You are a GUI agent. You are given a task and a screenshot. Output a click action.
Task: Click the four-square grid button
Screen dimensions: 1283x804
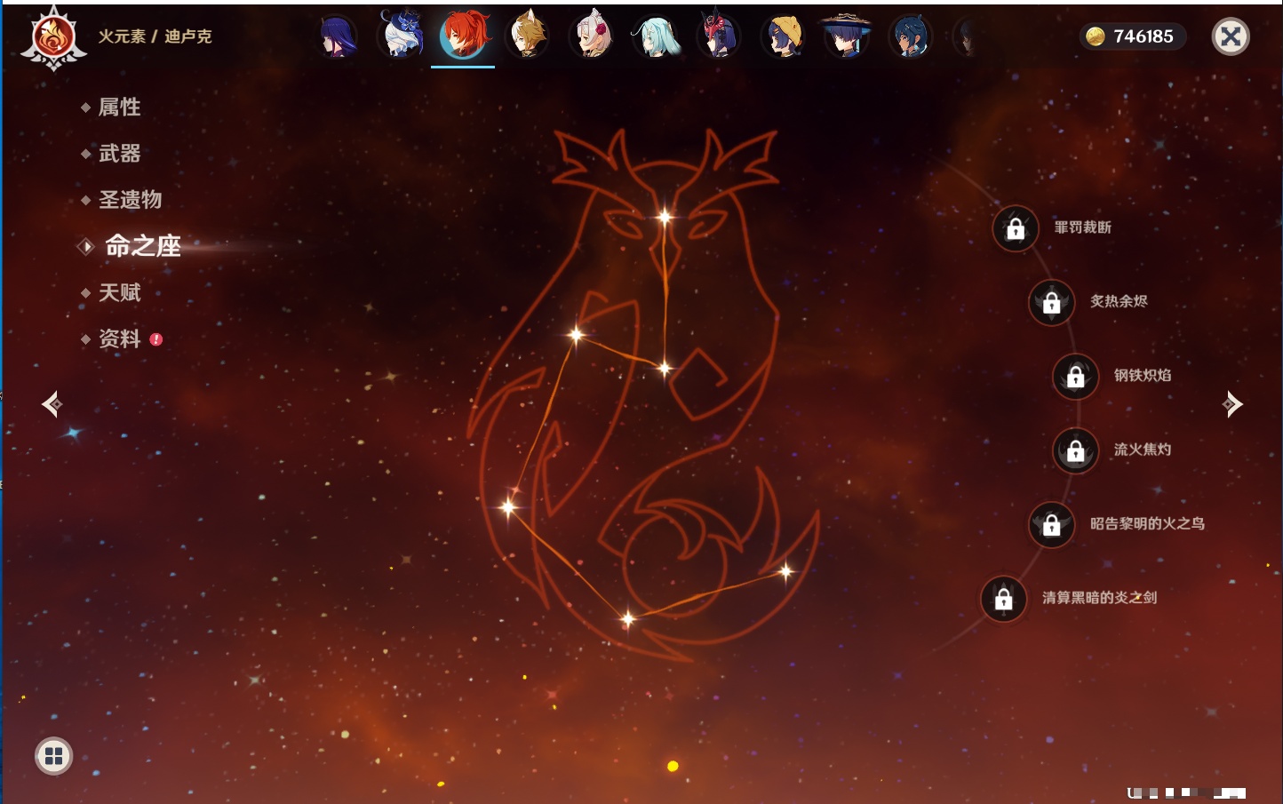click(x=54, y=756)
